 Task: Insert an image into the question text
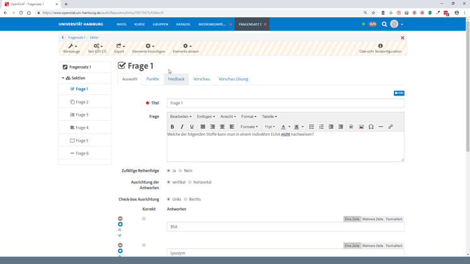click(361, 127)
